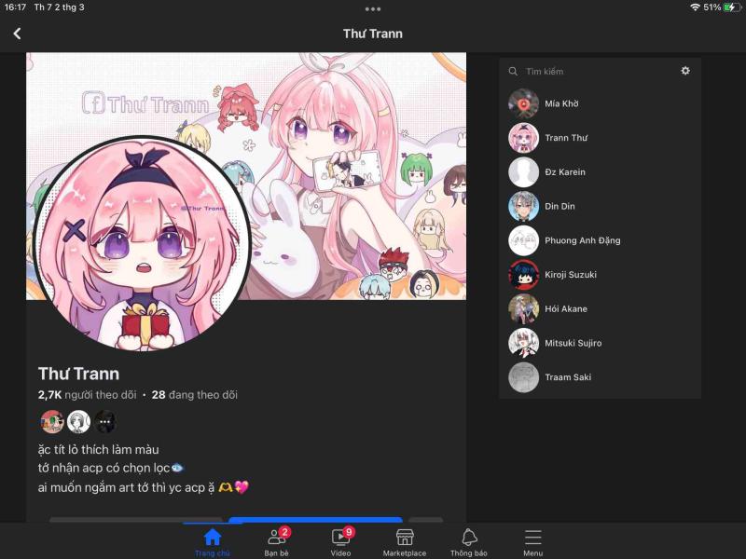Open the Video tab
Image resolution: width=746 pixels, height=559 pixels.
point(340,542)
